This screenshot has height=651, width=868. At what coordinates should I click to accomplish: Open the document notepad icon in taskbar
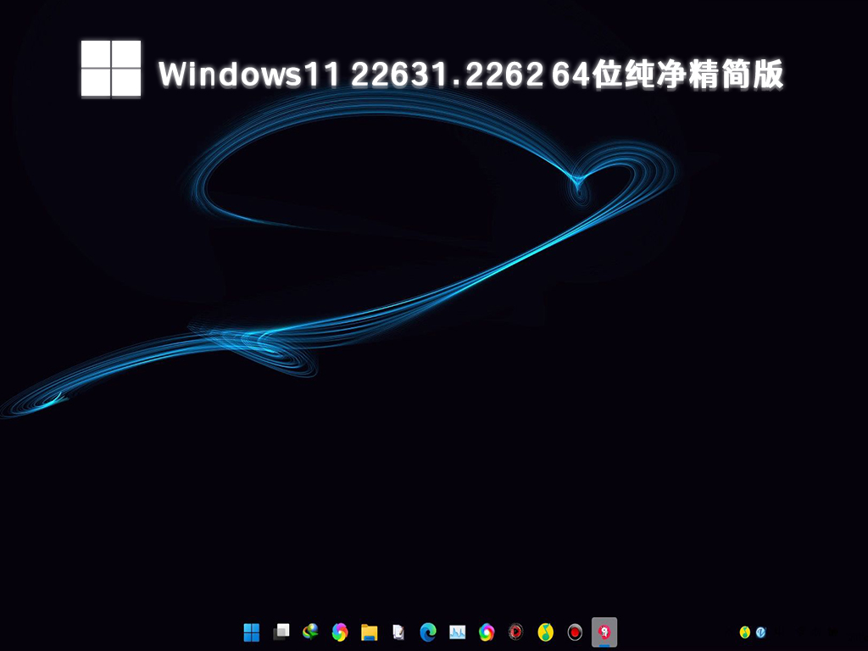point(398,632)
